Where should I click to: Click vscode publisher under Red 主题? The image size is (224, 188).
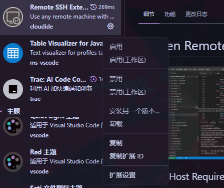point(39,171)
